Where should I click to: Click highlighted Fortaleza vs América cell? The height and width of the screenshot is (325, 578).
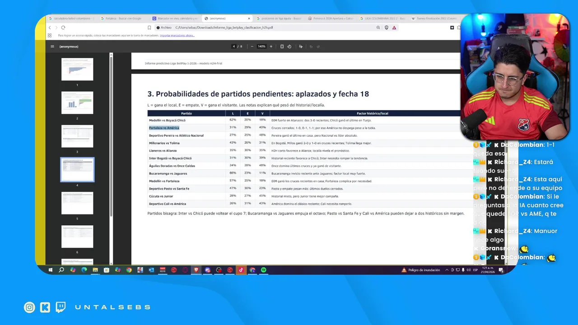coord(164,128)
